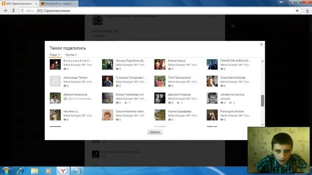Open ПИНЯСОВ АЛЕКСАН... profile name
Image resolution: width=312 pixels, height=175 pixels.
point(235,61)
